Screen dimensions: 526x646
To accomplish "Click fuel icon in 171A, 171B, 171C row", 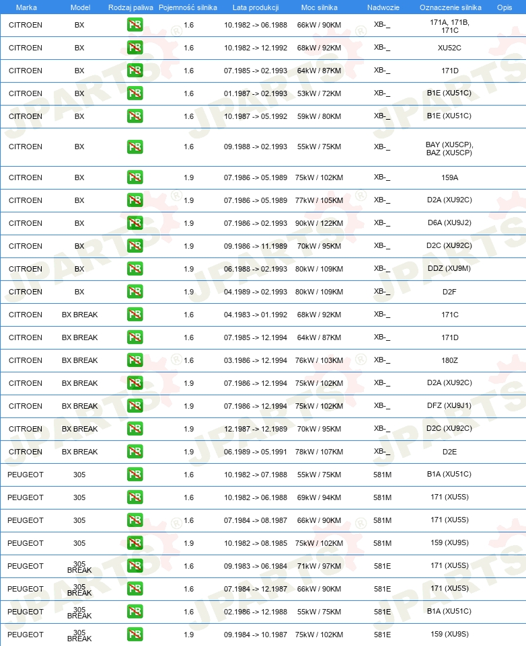I will pyautogui.click(x=135, y=25).
